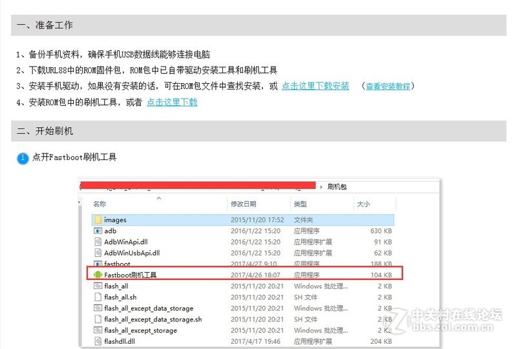Click the 2015/11/20 17:52 date of images
Image resolution: width=517 pixels, height=349 pixels.
(x=257, y=219)
